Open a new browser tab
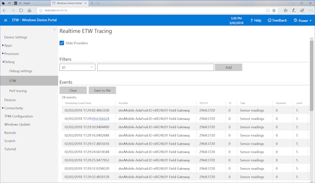Viewport: 315px width, 183px height. (x=92, y=3)
